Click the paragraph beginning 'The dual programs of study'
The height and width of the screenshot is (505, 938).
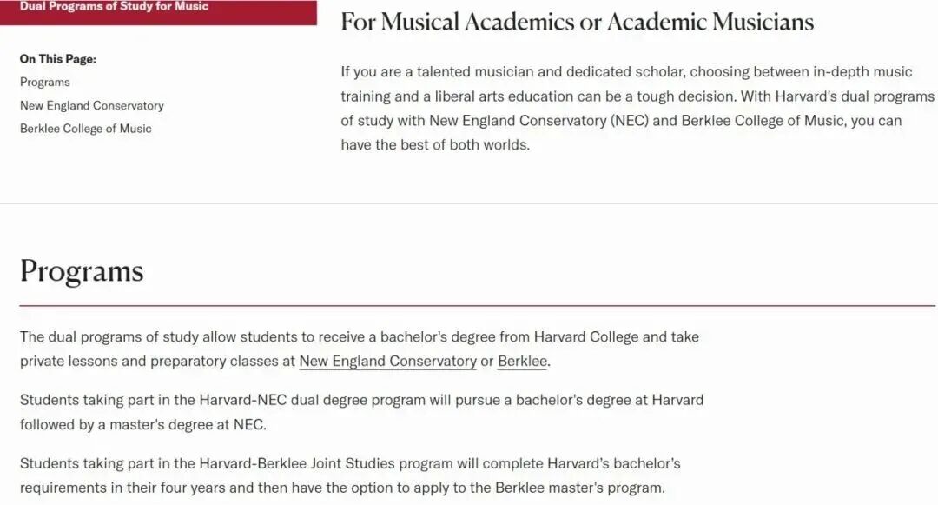point(359,349)
